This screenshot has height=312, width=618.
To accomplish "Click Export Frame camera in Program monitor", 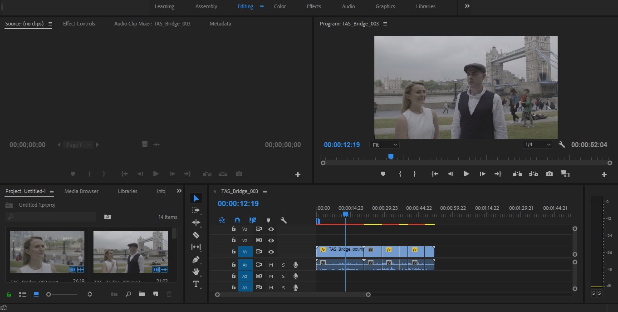I will click(549, 174).
